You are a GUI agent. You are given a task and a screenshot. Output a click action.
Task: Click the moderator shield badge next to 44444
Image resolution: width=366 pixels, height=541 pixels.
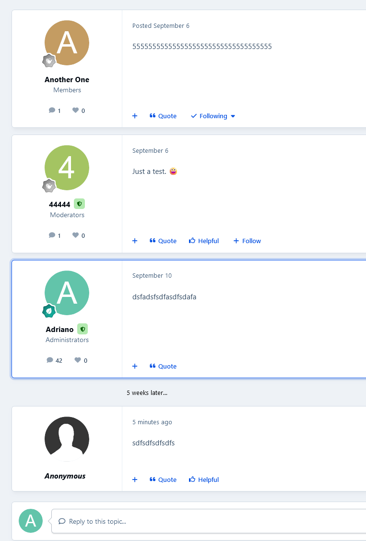click(x=80, y=204)
